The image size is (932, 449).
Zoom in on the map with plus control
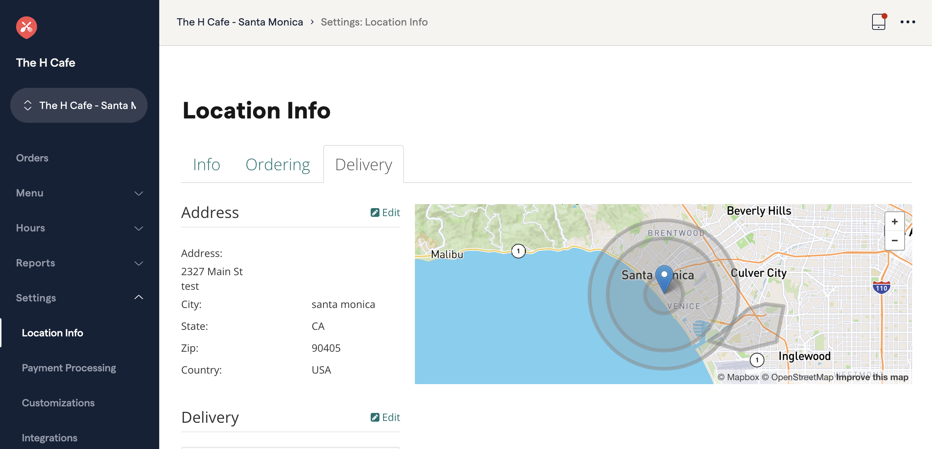pyautogui.click(x=895, y=222)
